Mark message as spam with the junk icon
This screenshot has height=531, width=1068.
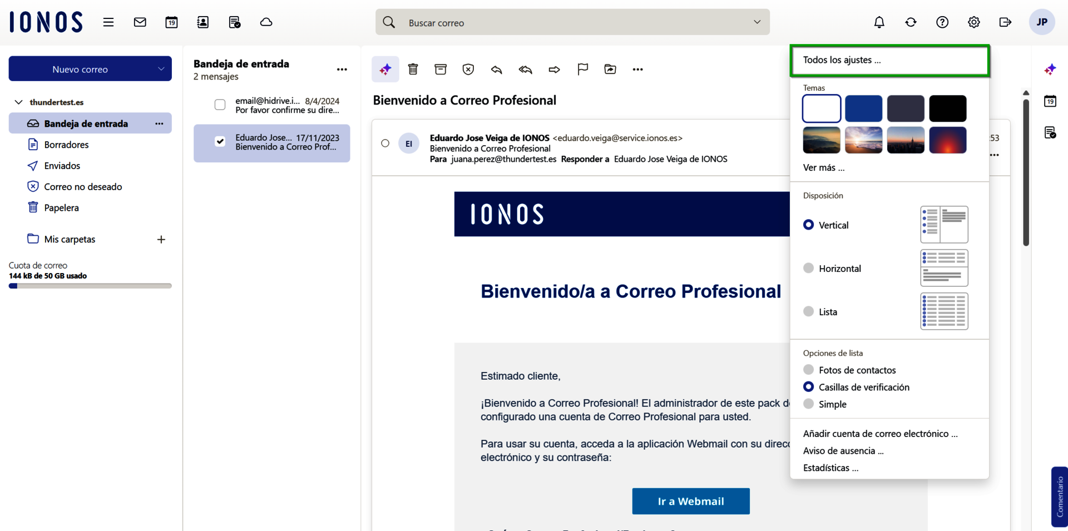coord(468,69)
